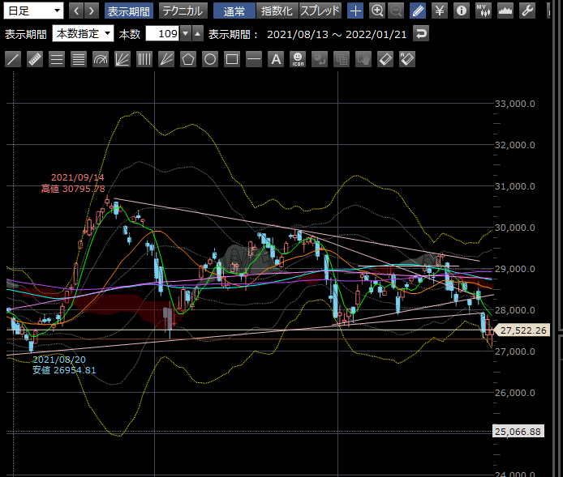Pick the text annotation tool
Viewport: 563px width, 477px height.
(x=276, y=59)
